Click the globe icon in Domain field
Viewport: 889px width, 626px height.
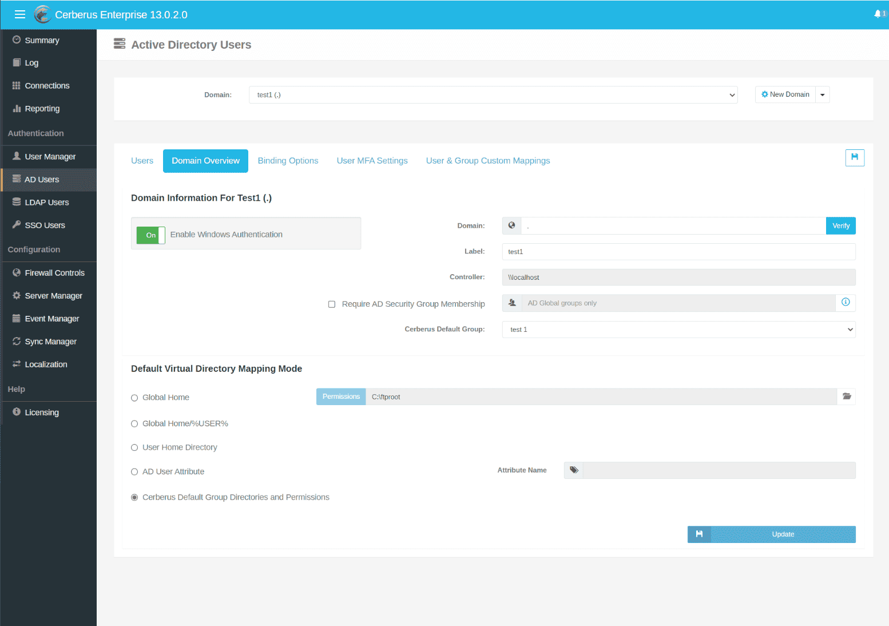[512, 225]
